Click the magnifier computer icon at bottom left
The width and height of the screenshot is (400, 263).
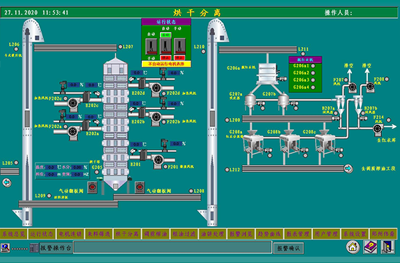[x=5, y=248]
